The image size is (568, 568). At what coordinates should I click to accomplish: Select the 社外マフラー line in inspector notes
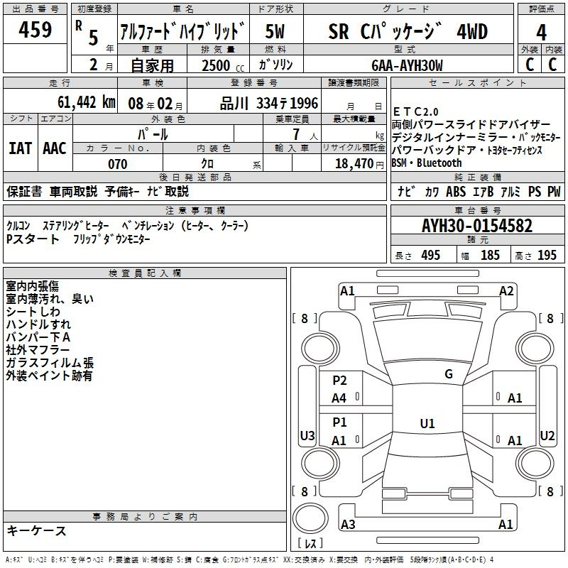38,350
